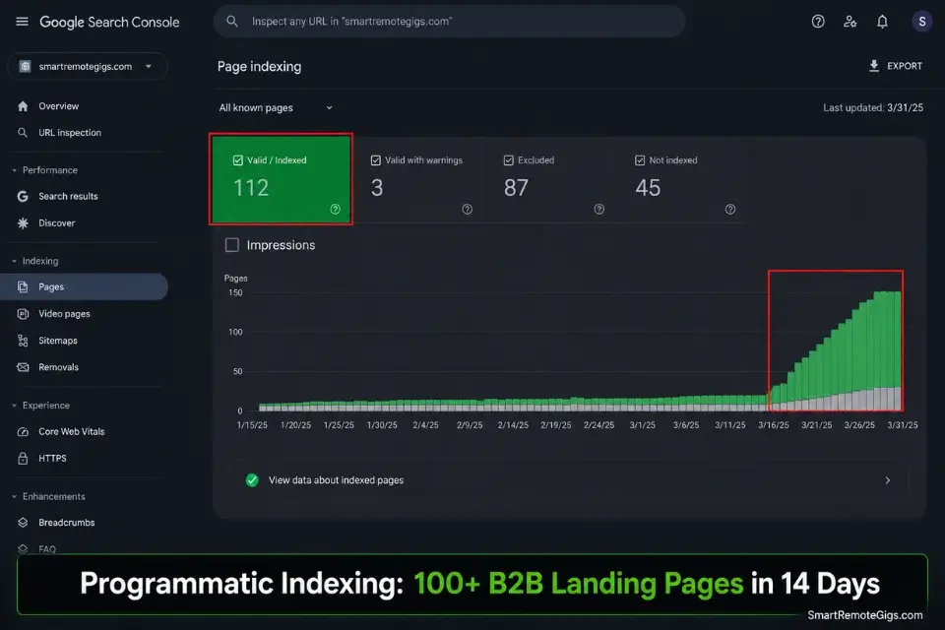Click the 87 excluded count value
This screenshot has height=630, width=945.
tap(516, 188)
